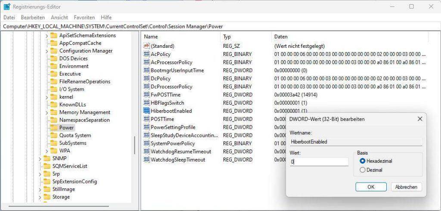Expand the ApiSetSchemaExtensions key
The height and width of the screenshot is (211, 441).
47,35
